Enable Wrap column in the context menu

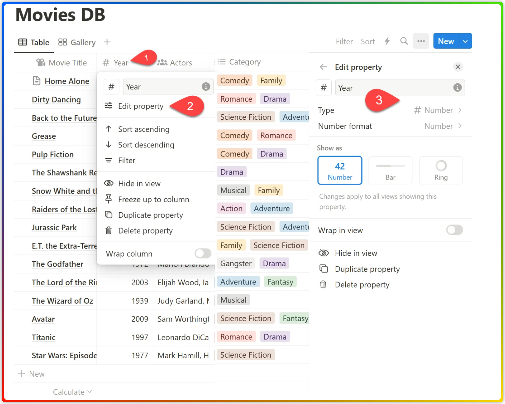point(202,254)
